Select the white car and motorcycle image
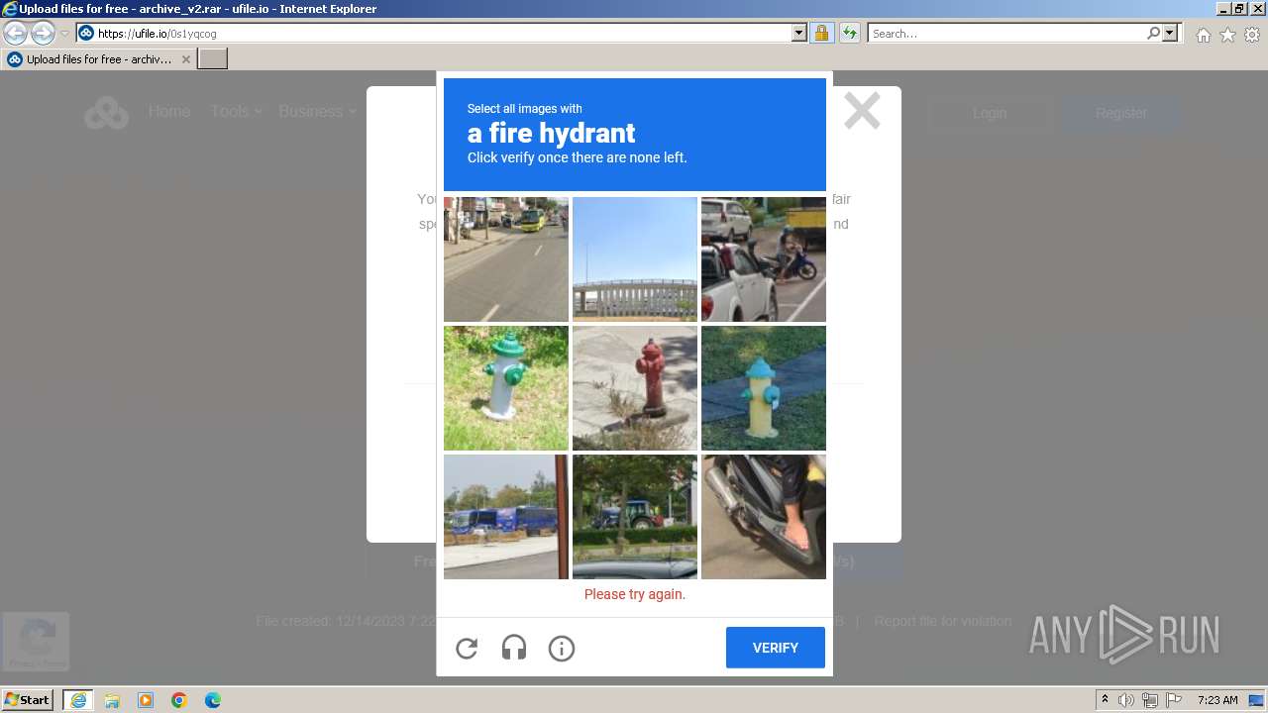Screen dimensions: 1268x713 (764, 259)
